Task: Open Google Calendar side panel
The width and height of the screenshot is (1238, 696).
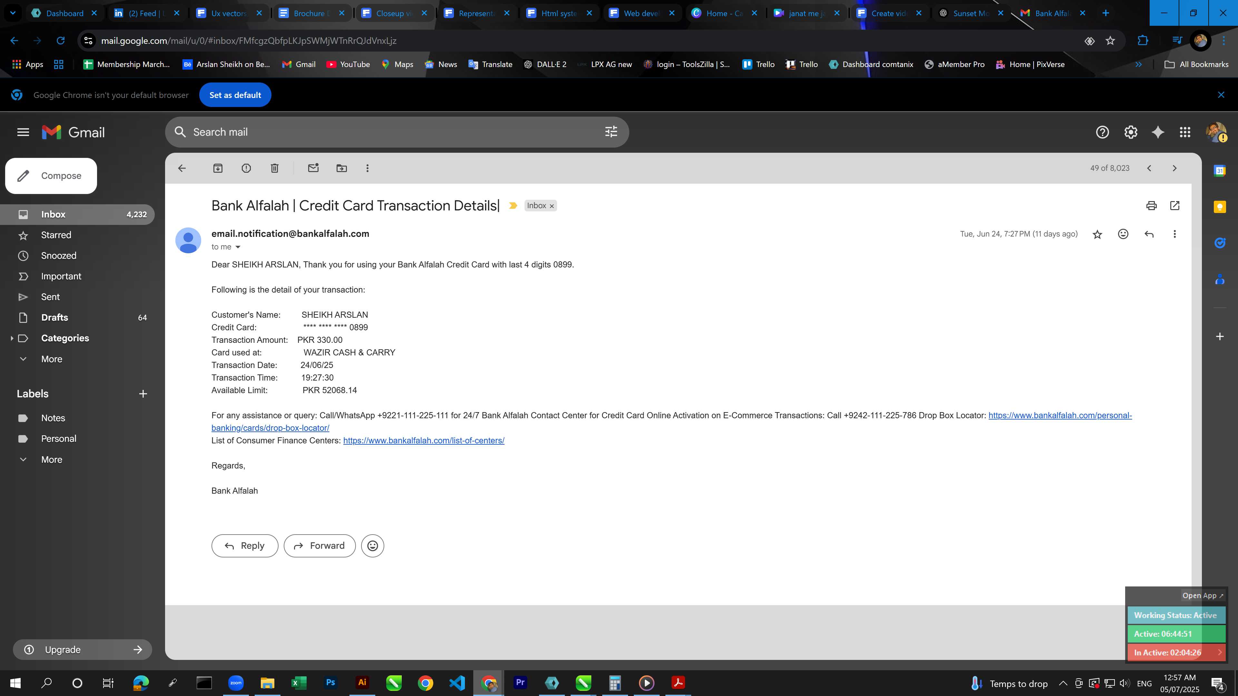Action: click(1220, 170)
